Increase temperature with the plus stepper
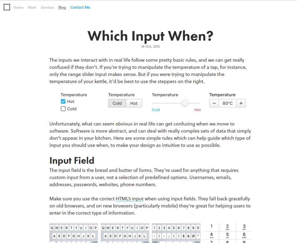Image resolution: width=297 pixels, height=243 pixels. [x=241, y=103]
